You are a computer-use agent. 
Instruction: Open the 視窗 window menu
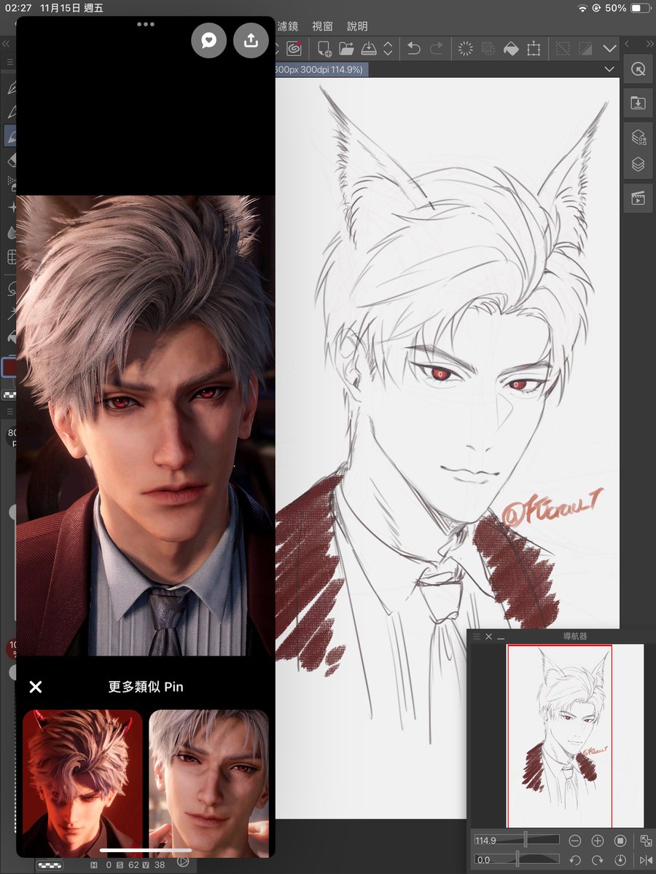point(322,26)
